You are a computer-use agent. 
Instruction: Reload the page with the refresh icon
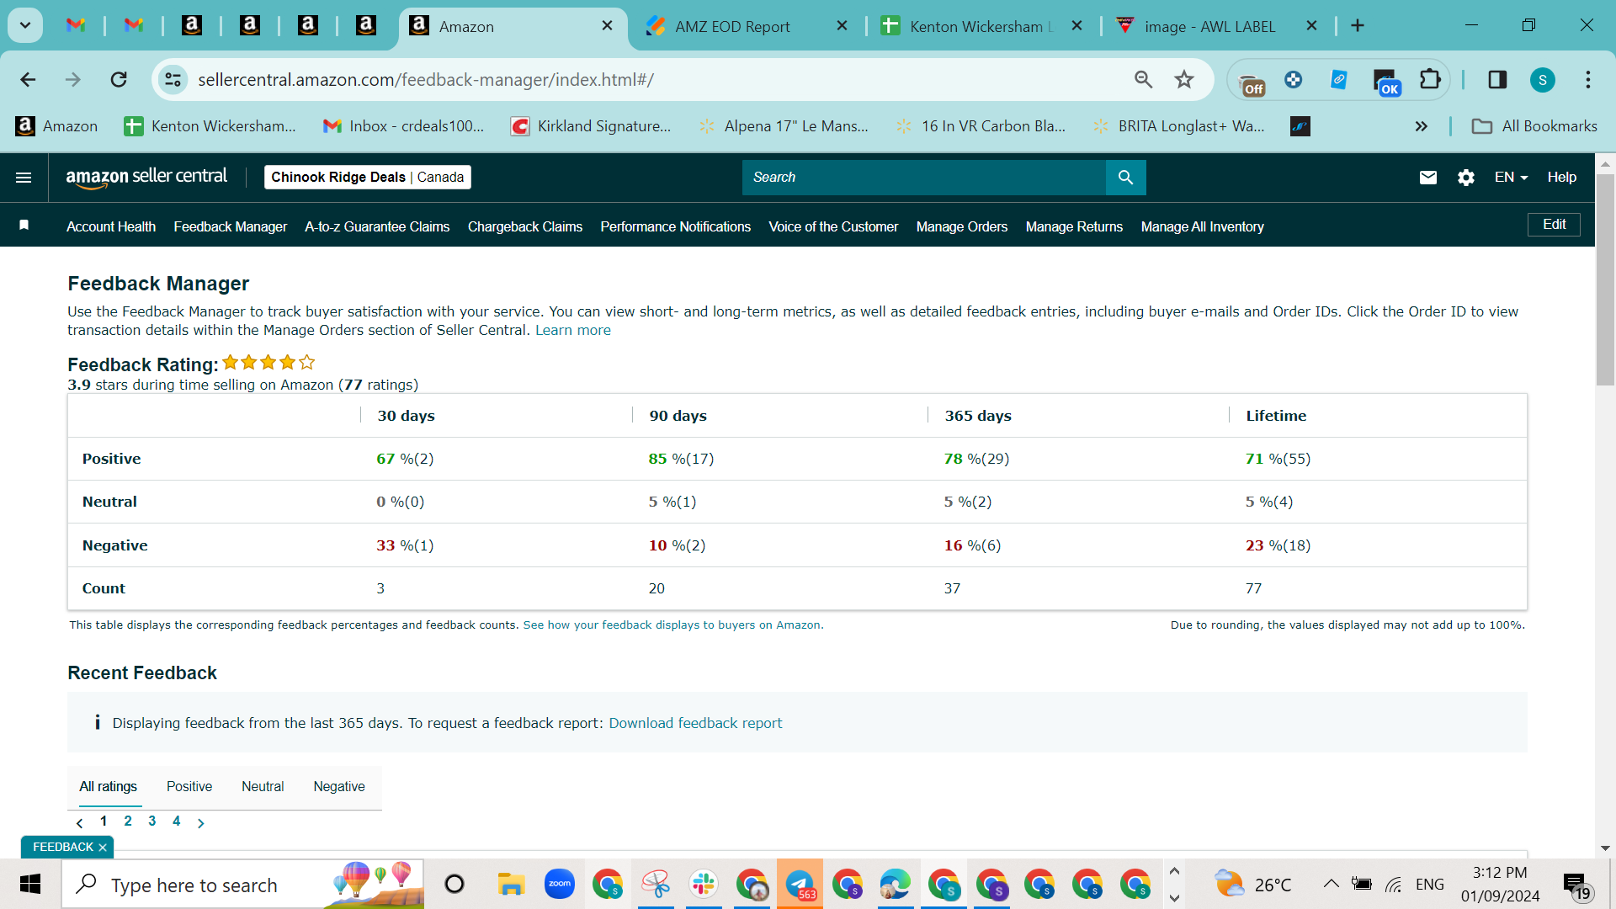click(119, 80)
